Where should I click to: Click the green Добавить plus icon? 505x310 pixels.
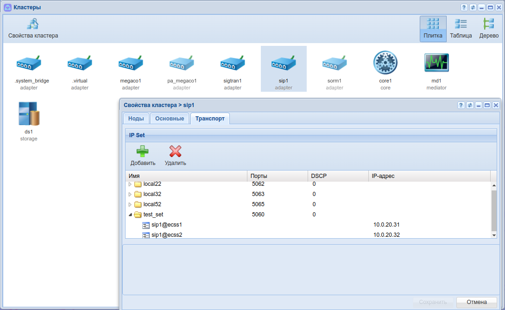(x=142, y=152)
